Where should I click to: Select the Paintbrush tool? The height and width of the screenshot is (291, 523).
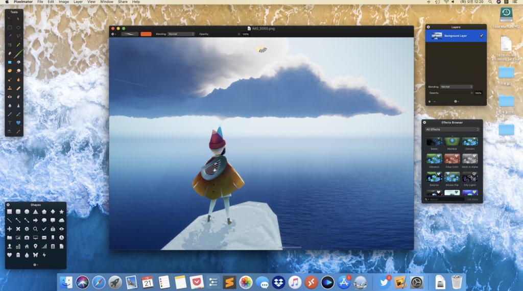tap(18, 53)
